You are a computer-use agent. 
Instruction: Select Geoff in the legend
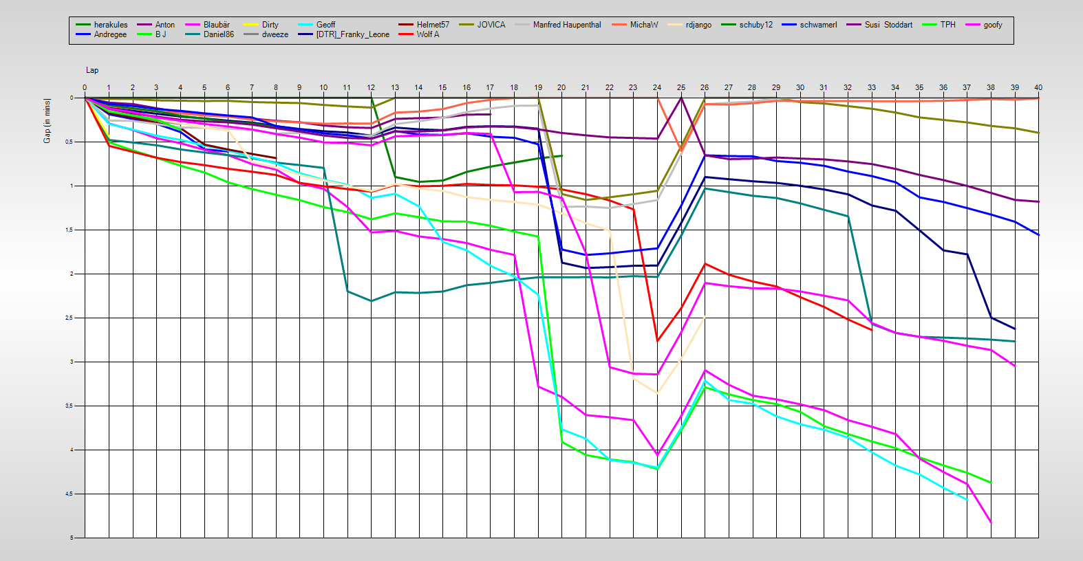coord(325,25)
